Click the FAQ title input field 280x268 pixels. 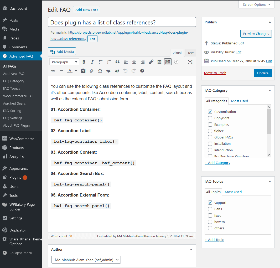122,22
